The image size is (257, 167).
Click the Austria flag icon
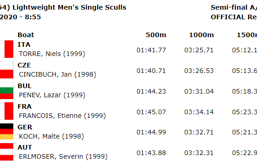6,152
